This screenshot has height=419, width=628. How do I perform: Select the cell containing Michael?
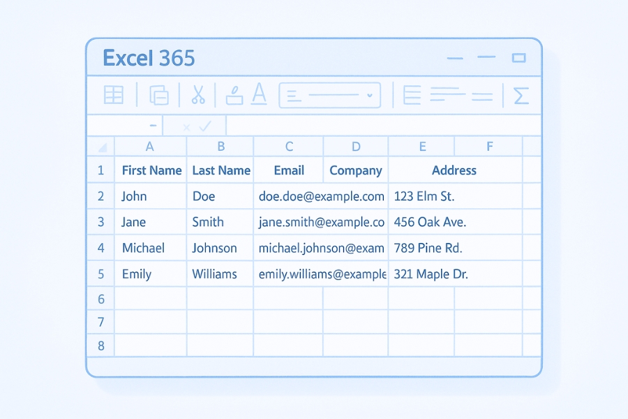143,248
